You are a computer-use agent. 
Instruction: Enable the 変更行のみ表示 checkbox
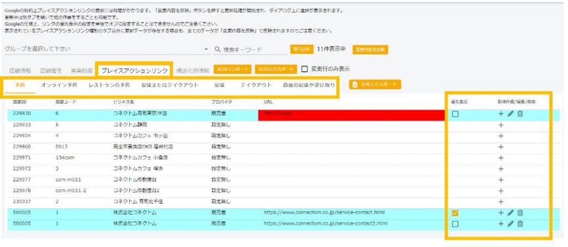tap(305, 69)
